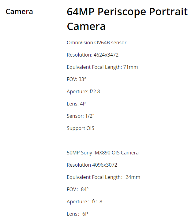Viewport: 195px width, 222px height.
Task: Click the 24mm focal length value
Action: [x=133, y=177]
